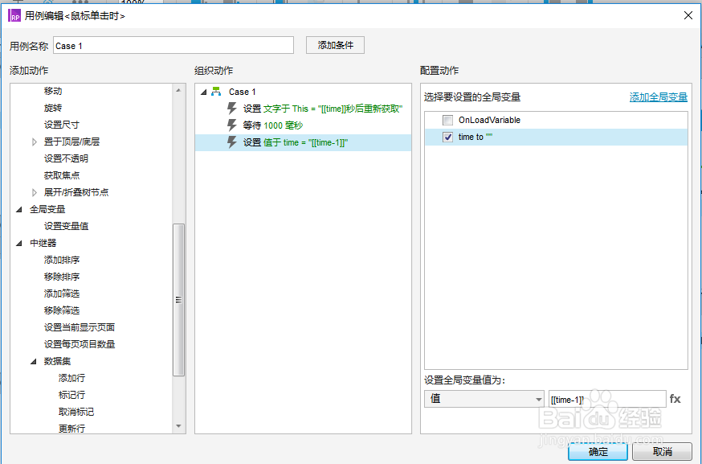
Task: Select the 等待 1000 毫秒 action row
Action: [303, 125]
